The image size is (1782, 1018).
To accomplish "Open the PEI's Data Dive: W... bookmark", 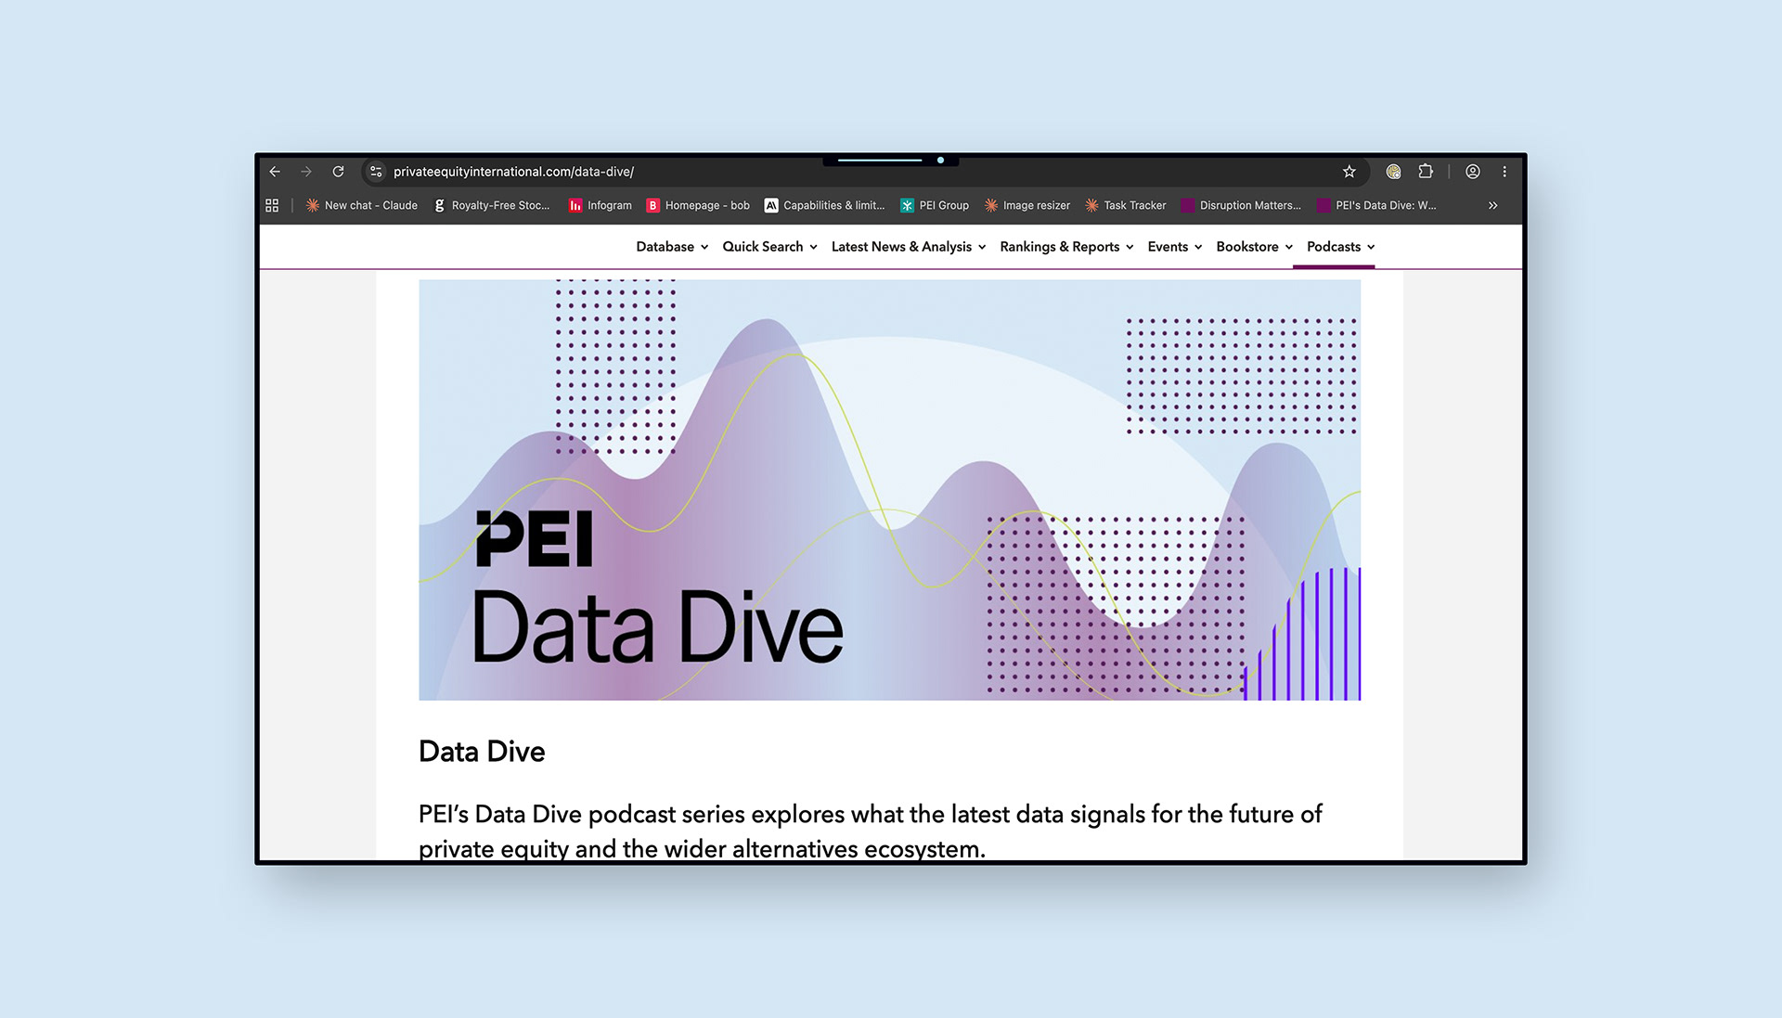I will 1376,205.
